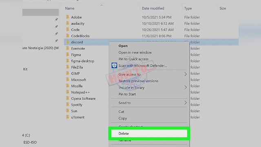This screenshot has height=147, width=261.
Task: Select the discord folder name
Action: [77, 42]
